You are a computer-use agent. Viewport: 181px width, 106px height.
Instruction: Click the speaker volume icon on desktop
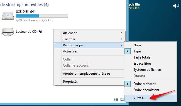(x=176, y=6)
